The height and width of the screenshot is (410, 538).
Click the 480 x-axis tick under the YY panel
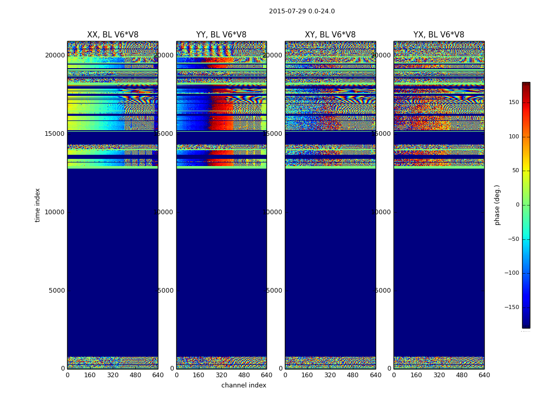[x=244, y=375]
